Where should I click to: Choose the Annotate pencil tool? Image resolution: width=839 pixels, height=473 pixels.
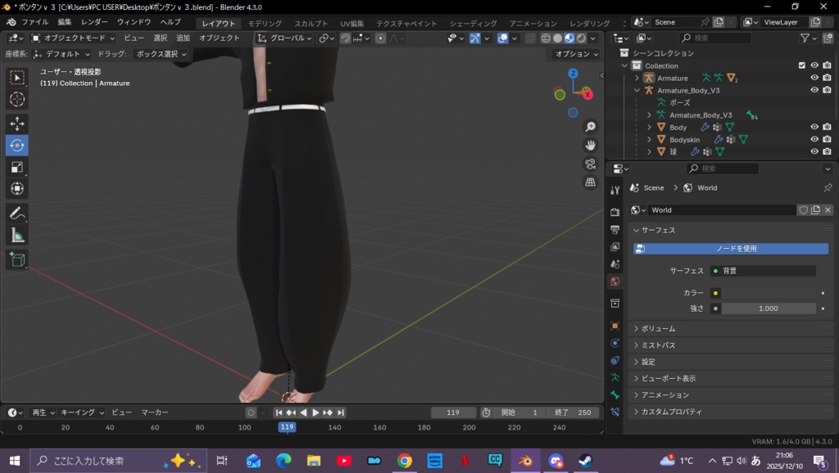click(16, 213)
